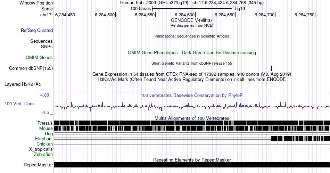The height and width of the screenshot is (173, 330).
Task: Click the Sequences track label
Action: [x=41, y=41]
